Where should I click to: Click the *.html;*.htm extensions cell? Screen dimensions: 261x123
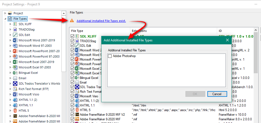139,105
